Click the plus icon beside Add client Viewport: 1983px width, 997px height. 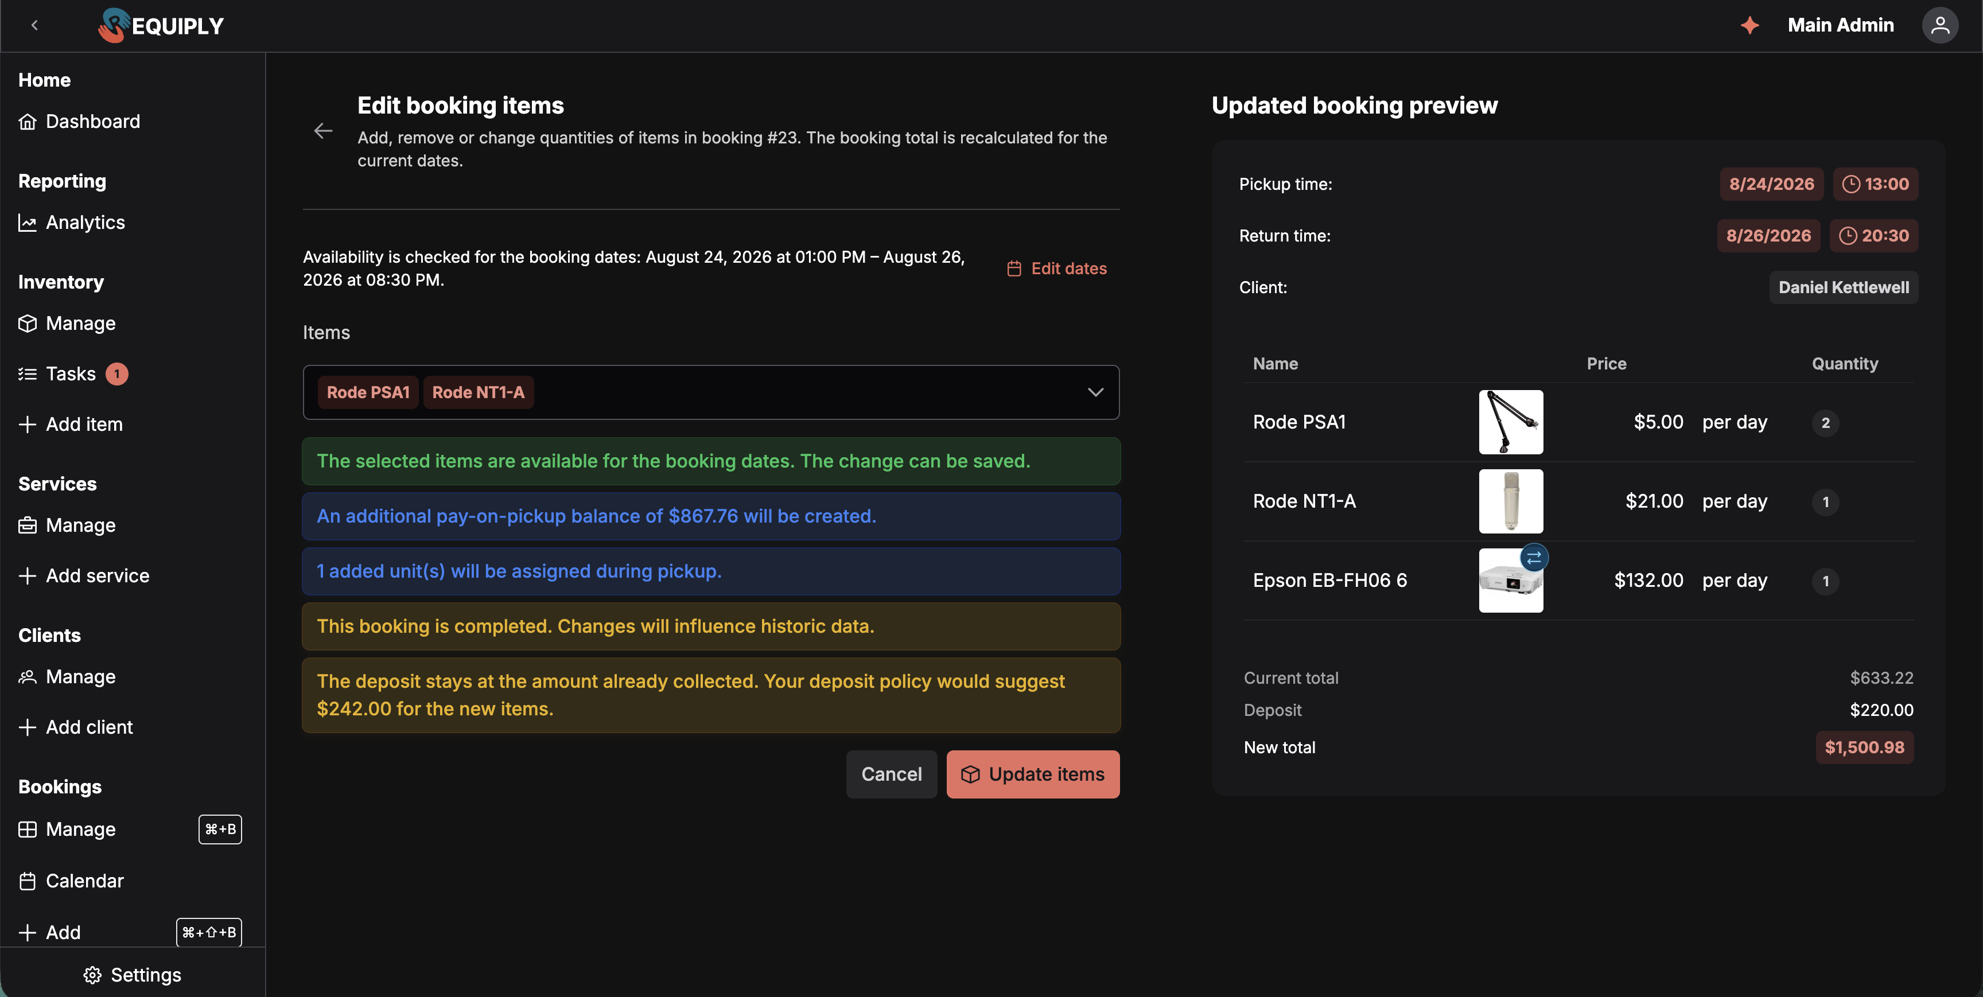click(x=28, y=727)
